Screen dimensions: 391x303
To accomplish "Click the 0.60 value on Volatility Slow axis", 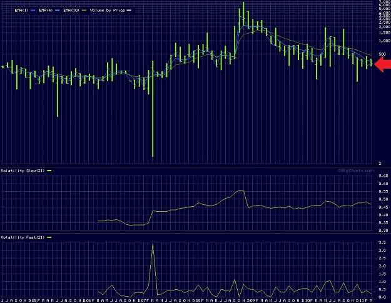I will 383,184.
